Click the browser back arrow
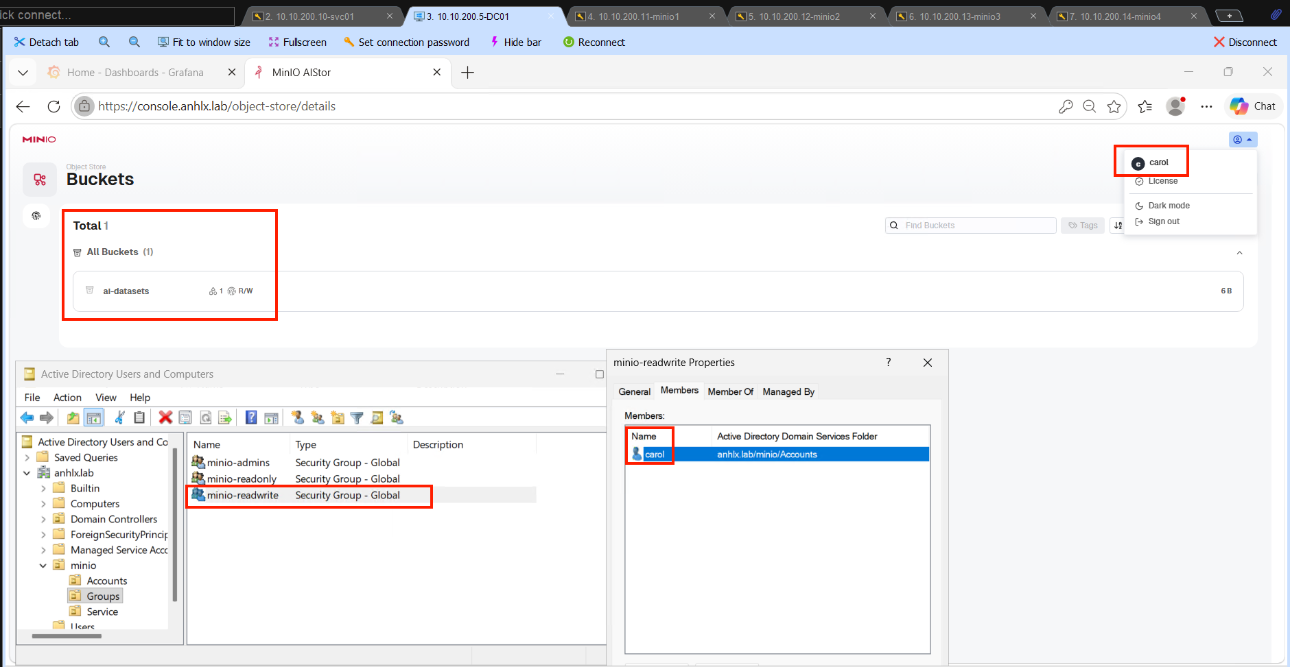The image size is (1290, 667). click(23, 106)
